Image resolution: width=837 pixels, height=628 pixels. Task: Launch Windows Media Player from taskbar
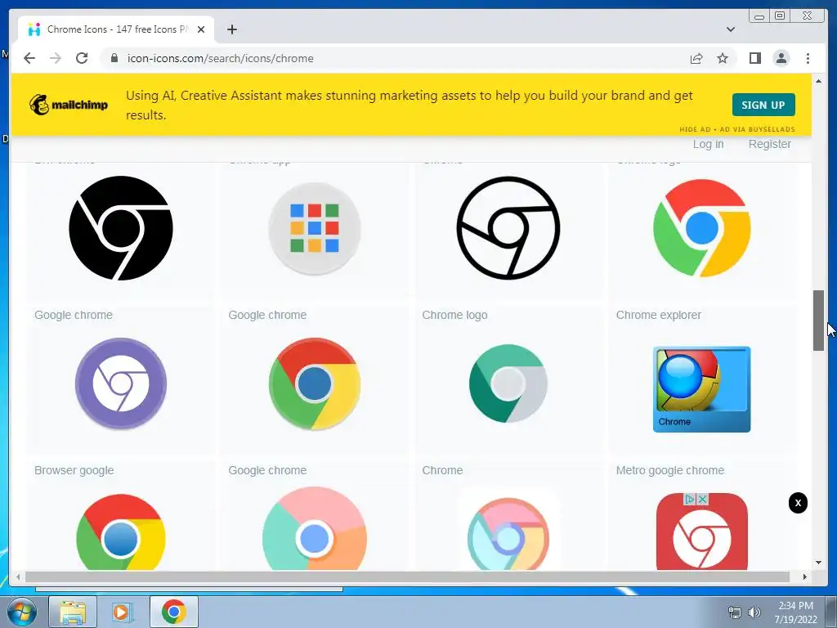pyautogui.click(x=121, y=612)
